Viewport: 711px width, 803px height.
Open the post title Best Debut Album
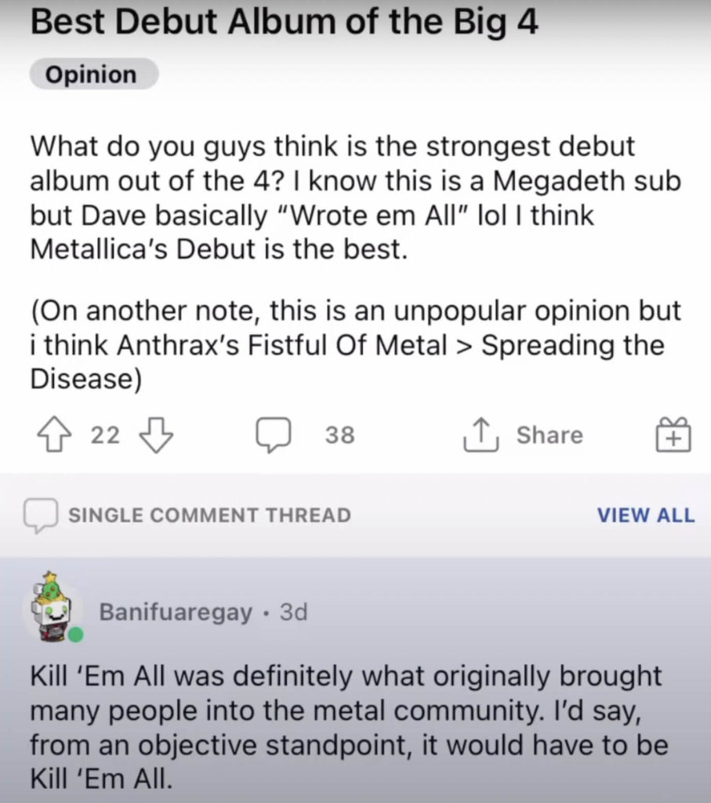point(284,22)
